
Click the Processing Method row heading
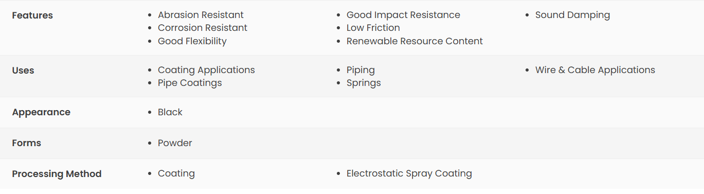coord(57,174)
